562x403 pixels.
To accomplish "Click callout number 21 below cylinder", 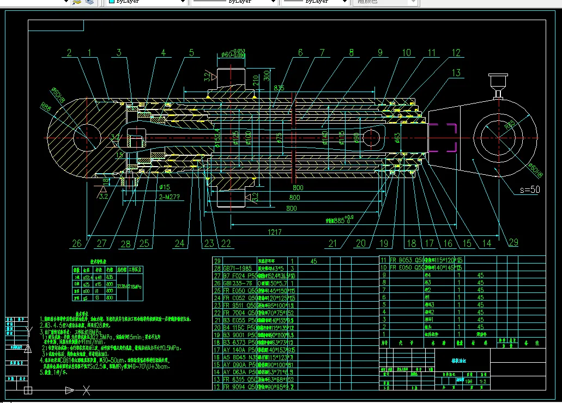I will pyautogui.click(x=333, y=243).
